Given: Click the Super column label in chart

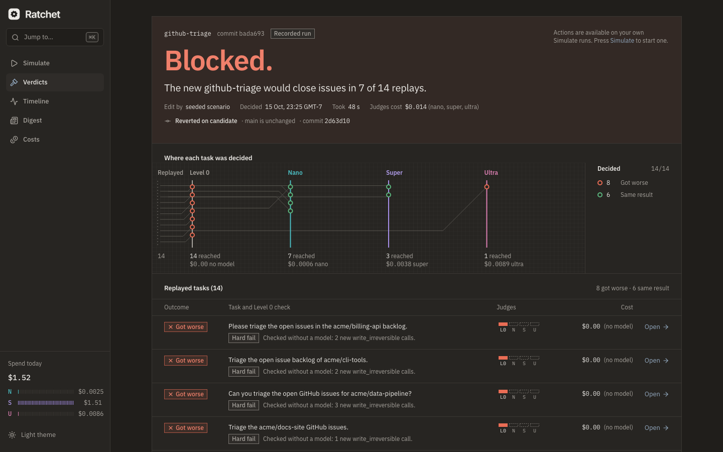Looking at the screenshot, I should coord(394,173).
